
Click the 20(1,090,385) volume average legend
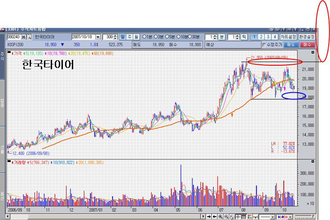coord(90,162)
